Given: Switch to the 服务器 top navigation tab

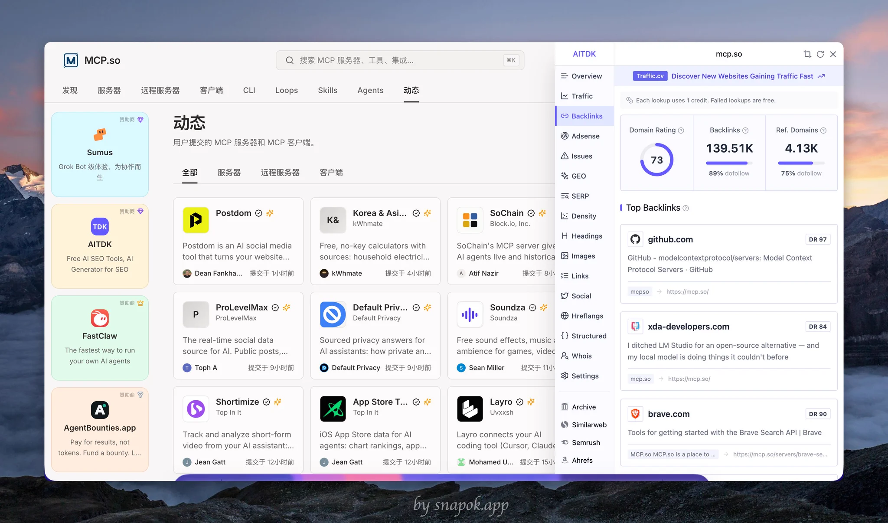Looking at the screenshot, I should coord(109,90).
